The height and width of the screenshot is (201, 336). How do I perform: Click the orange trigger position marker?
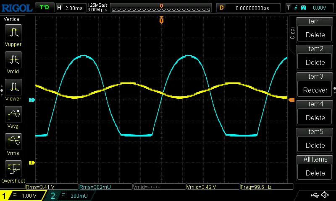pos(161,21)
